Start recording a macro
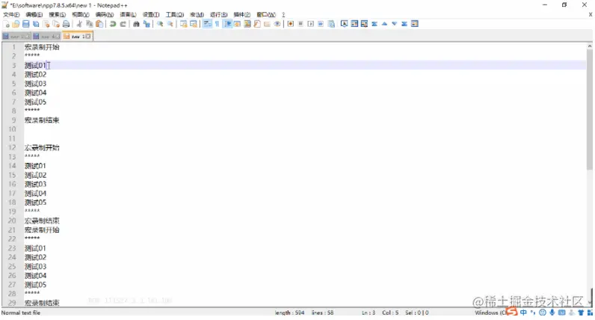Image resolution: width=595 pixels, height=320 pixels. pos(291,24)
